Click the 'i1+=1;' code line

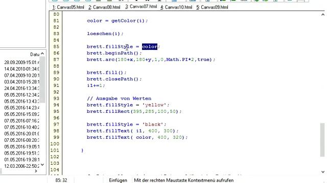click(96, 85)
